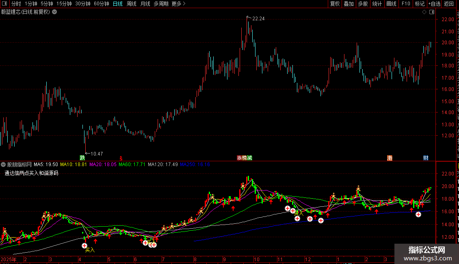Click the 10.47 low price label

(x=97, y=154)
